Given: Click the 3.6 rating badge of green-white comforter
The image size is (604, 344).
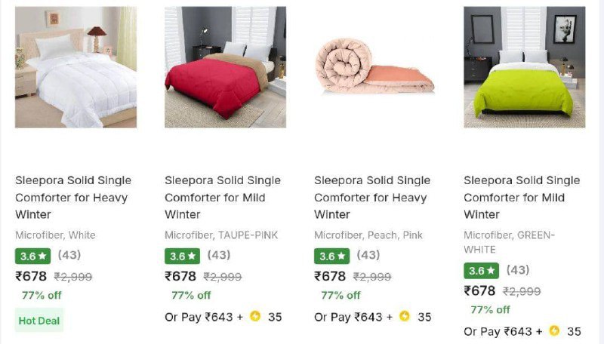Looking at the screenshot, I should coord(482,270).
